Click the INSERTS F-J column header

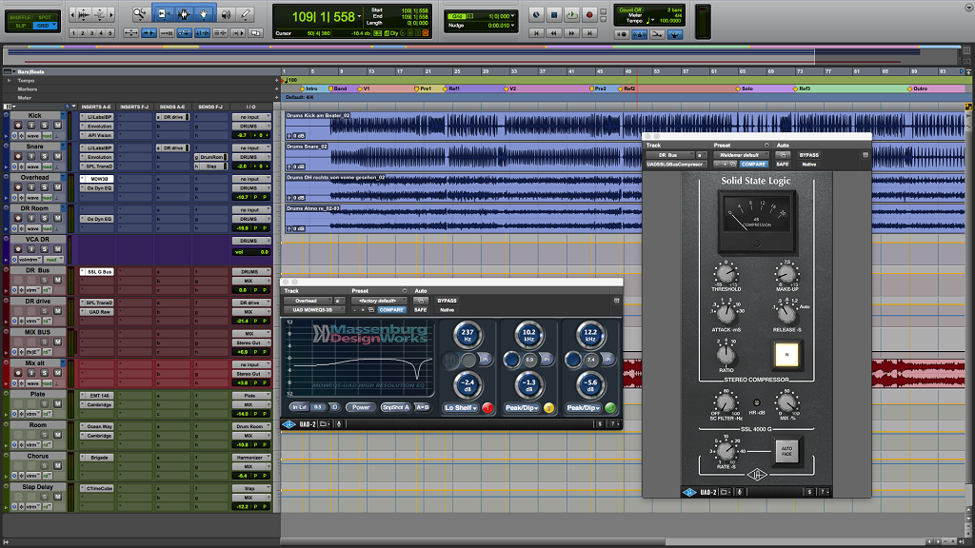click(x=134, y=107)
